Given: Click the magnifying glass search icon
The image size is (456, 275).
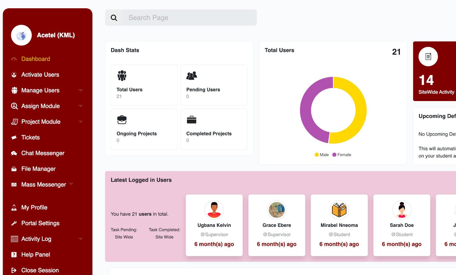Looking at the screenshot, I should click(x=114, y=18).
